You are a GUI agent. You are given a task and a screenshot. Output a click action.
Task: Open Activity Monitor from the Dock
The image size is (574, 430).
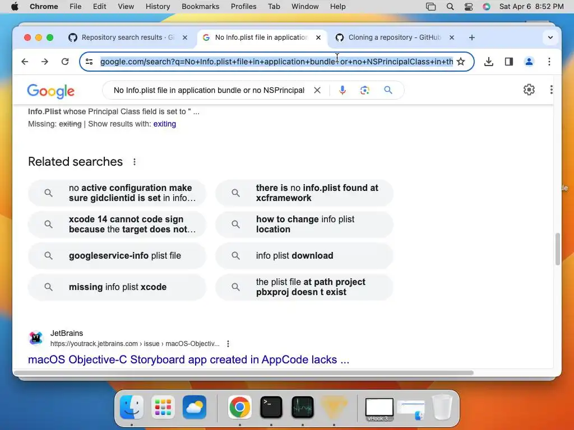pos(302,407)
